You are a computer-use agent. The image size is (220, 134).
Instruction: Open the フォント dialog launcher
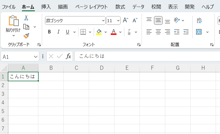tap(139, 45)
